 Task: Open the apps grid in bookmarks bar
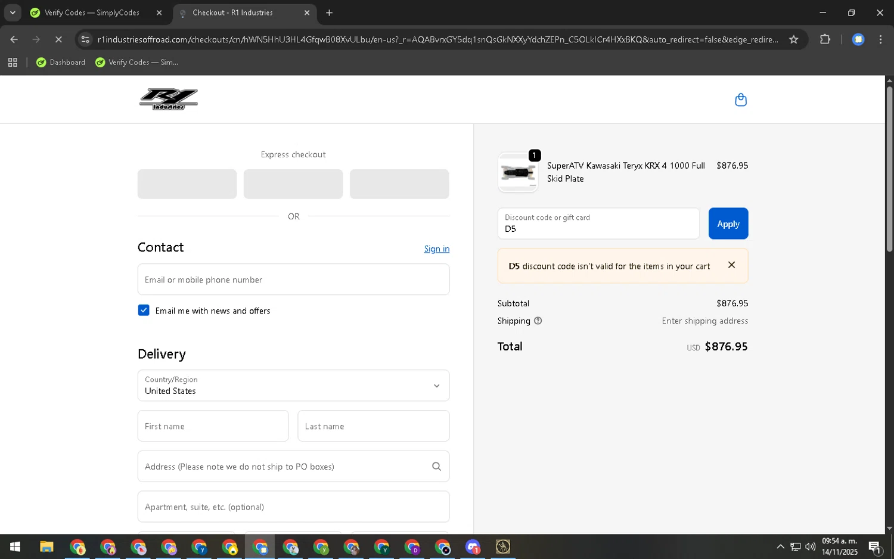point(13,62)
